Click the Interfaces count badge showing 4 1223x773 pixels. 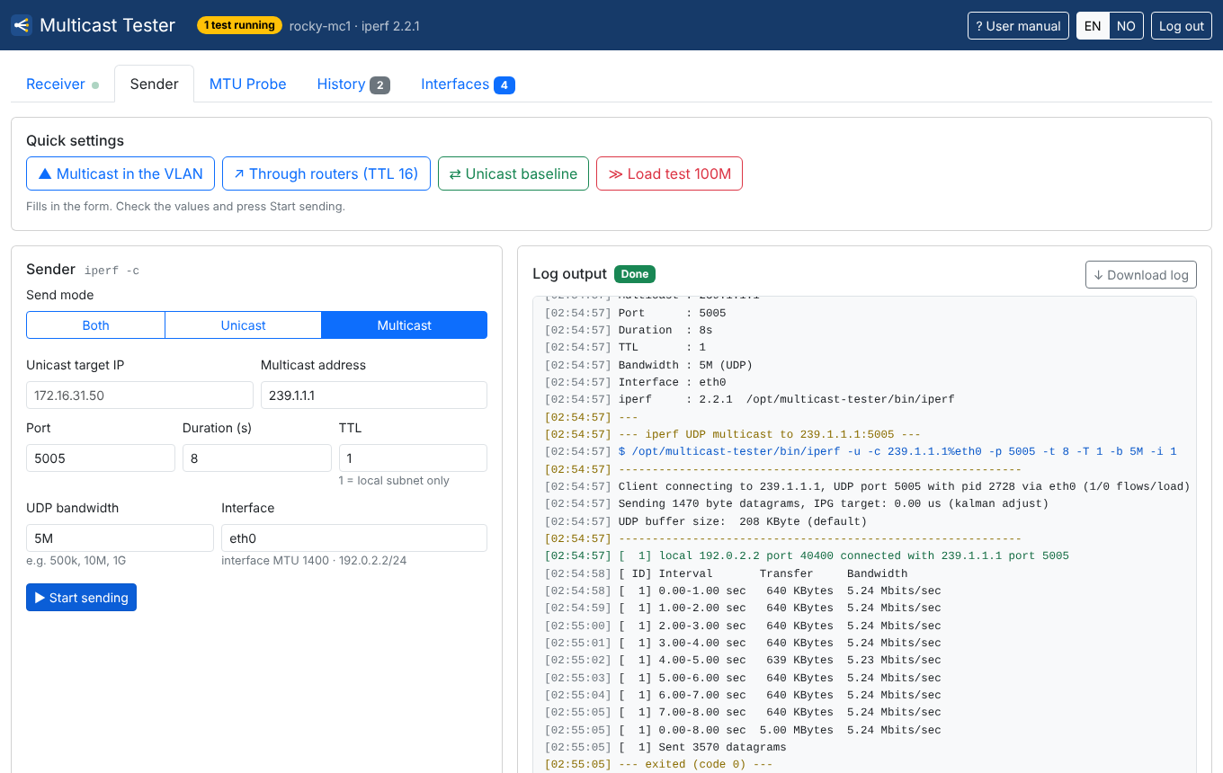tap(504, 85)
